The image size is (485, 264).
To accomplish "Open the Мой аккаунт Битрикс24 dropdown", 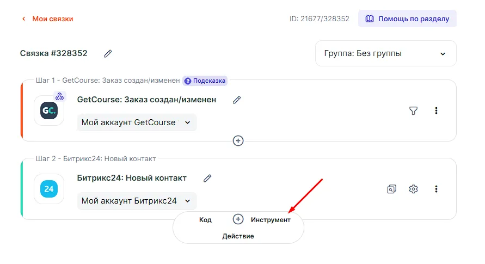I will [137, 201].
